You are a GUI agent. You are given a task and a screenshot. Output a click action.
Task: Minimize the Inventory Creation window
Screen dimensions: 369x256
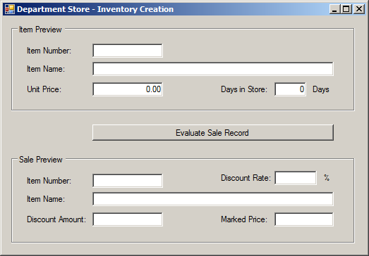click(334, 9)
